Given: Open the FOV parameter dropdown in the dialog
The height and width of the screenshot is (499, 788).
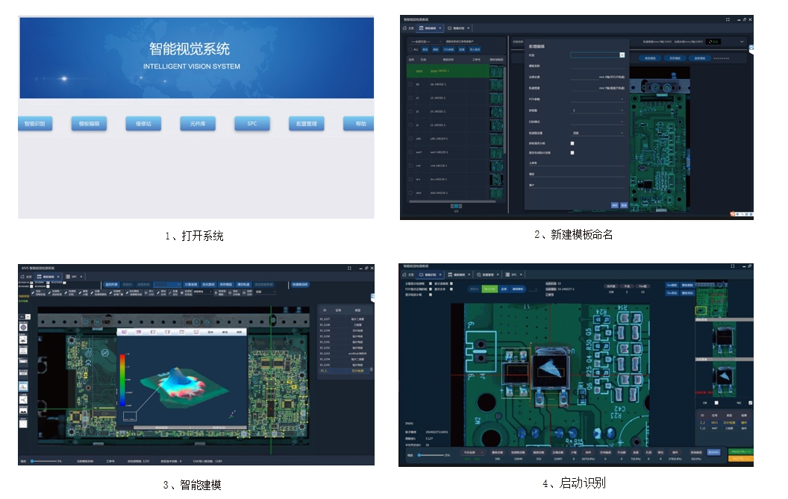Looking at the screenshot, I should point(598,99).
